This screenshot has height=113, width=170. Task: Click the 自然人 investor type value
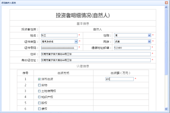pos(97,29)
